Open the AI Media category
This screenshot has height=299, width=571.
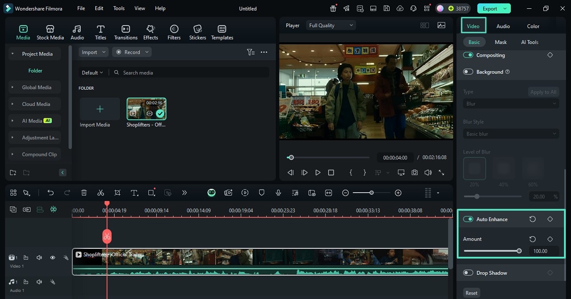click(x=35, y=121)
